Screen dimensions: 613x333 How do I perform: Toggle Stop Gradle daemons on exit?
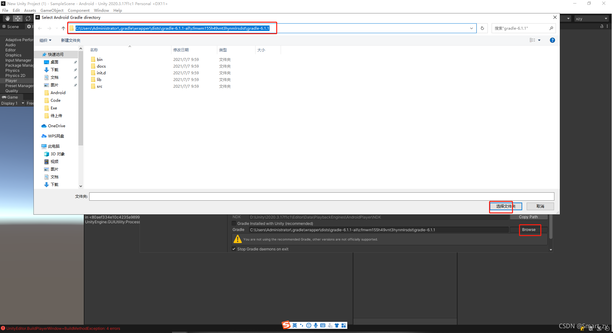234,249
